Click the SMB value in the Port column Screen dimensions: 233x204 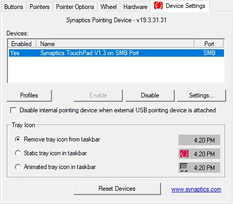point(209,53)
